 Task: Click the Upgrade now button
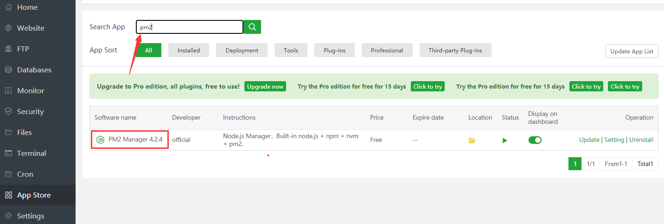pos(265,86)
